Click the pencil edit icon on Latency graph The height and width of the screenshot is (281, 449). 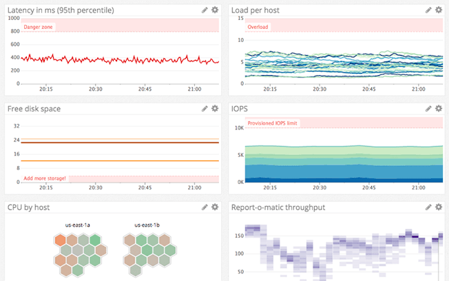(x=205, y=10)
